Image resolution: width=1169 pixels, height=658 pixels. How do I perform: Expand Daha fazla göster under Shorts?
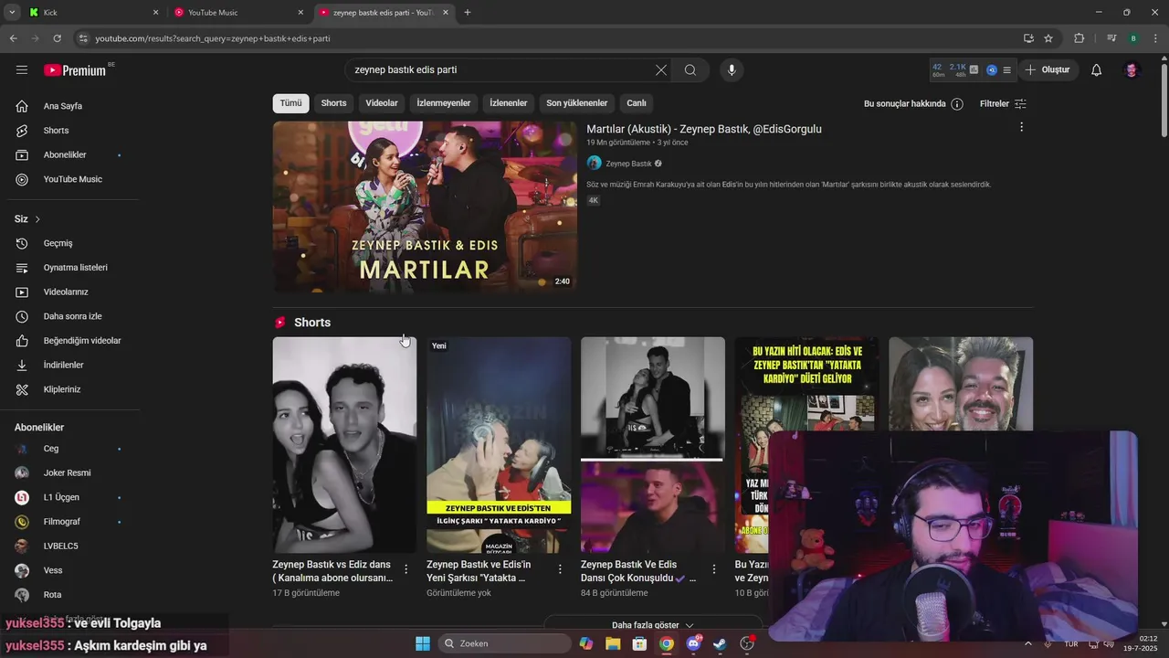(x=653, y=625)
